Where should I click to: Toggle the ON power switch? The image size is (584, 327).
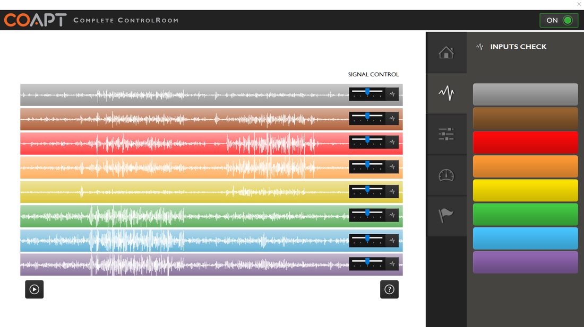coord(559,20)
